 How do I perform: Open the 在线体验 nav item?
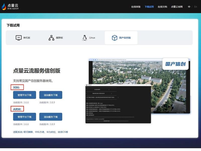(136, 7)
